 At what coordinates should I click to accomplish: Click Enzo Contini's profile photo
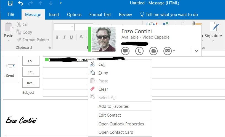[x=104, y=39]
